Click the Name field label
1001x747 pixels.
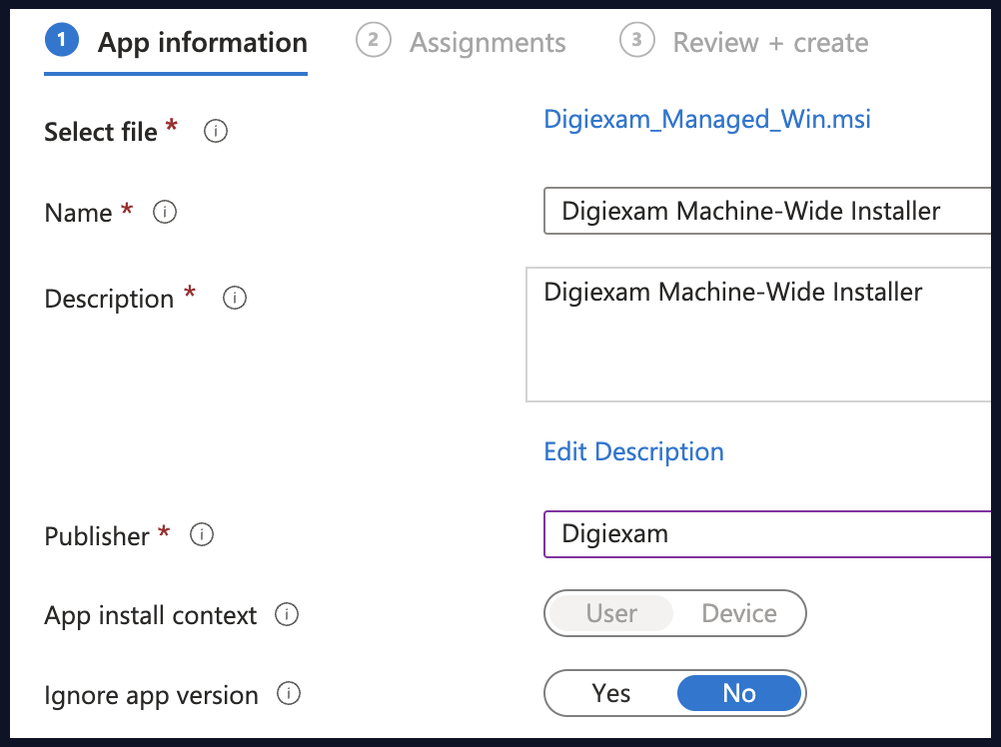point(78,213)
